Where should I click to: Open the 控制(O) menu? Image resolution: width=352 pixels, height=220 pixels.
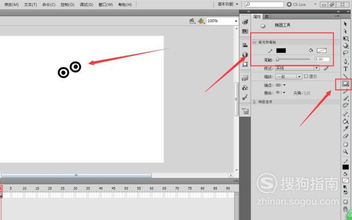pyautogui.click(x=67, y=4)
